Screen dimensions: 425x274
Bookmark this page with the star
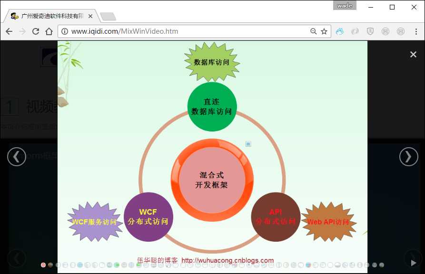point(323,31)
